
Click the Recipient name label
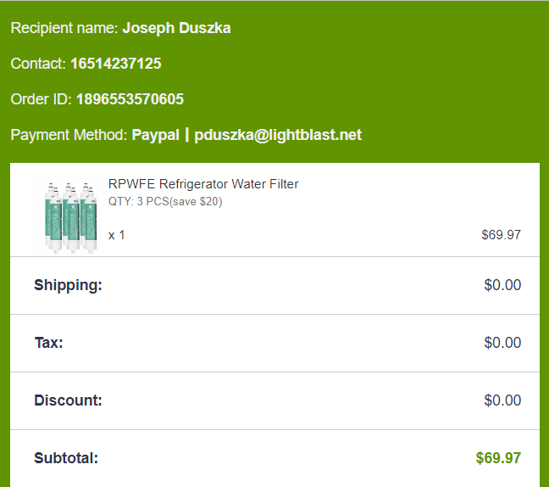tap(64, 28)
